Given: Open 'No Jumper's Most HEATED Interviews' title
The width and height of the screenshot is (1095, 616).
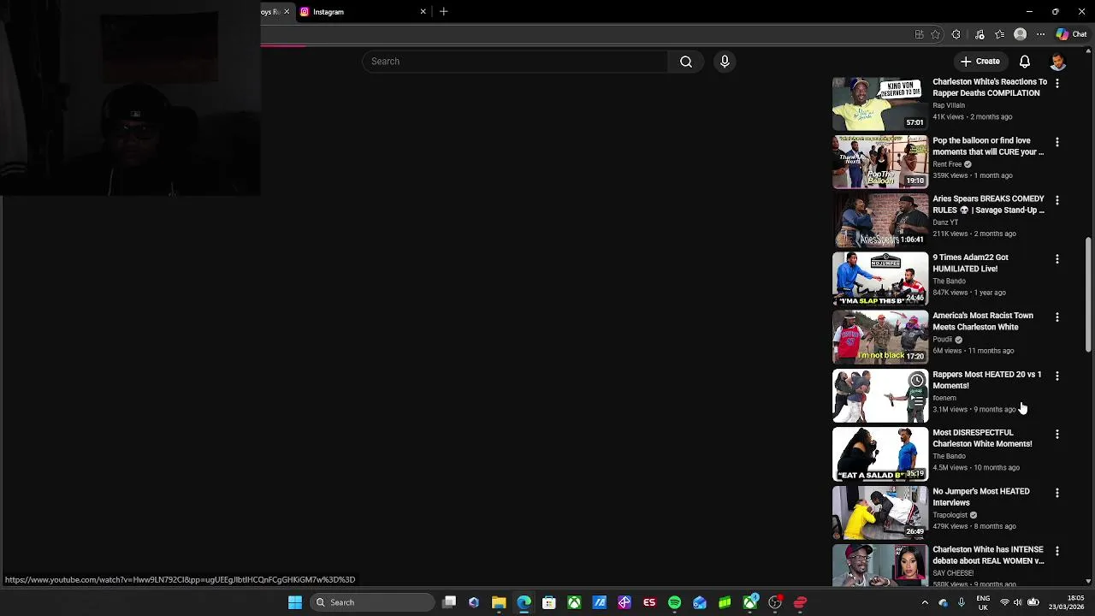Looking at the screenshot, I should pos(981,497).
